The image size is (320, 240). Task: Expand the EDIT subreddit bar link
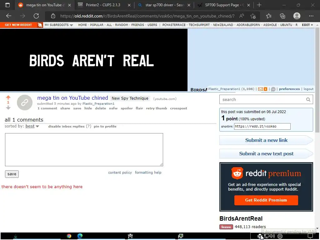click(307, 25)
